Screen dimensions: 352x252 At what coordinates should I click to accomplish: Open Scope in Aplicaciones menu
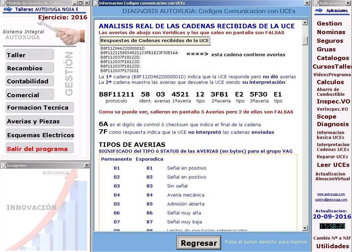(x=326, y=117)
